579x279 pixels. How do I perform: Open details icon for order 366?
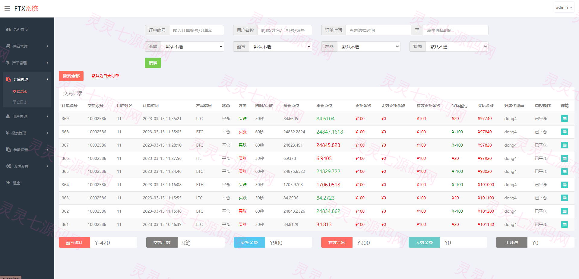pos(565,158)
